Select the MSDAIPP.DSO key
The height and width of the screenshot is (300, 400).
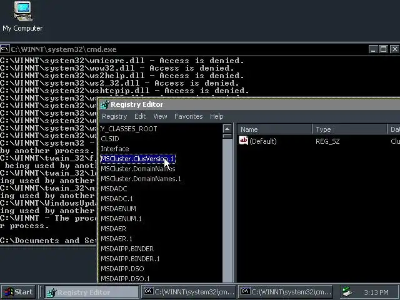122,269
